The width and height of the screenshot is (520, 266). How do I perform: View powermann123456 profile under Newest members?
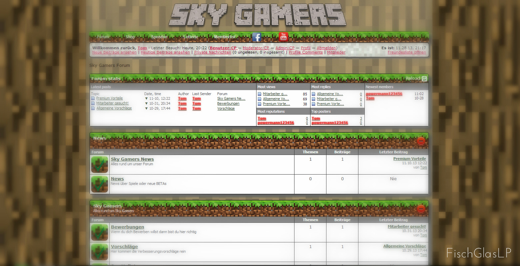384,94
